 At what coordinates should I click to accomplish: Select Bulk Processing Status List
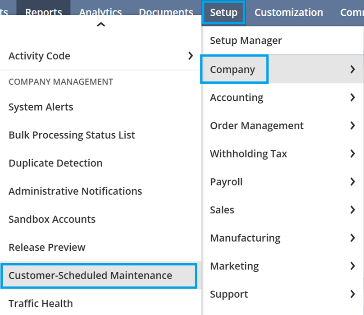tap(72, 135)
